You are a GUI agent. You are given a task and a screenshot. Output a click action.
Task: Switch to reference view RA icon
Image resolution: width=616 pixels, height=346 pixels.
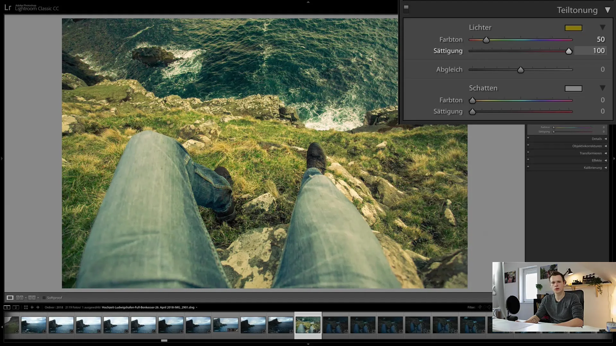click(20, 298)
